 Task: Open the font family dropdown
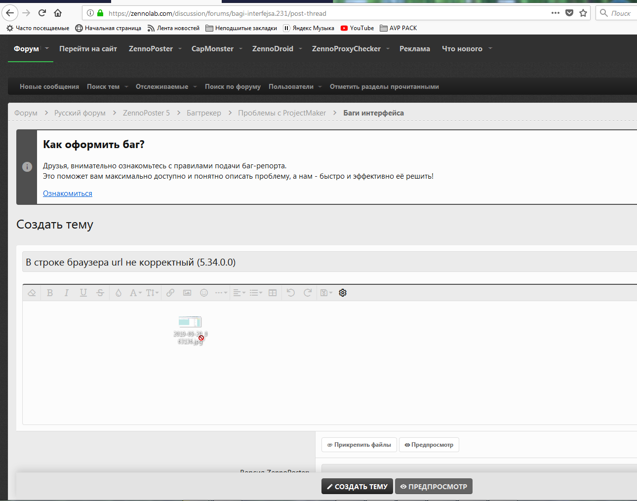135,293
